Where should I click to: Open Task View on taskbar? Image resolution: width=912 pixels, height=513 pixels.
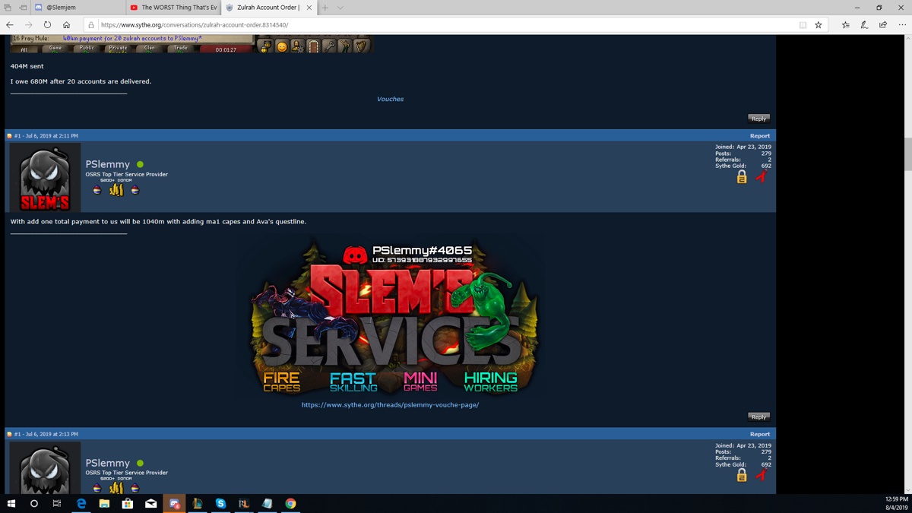click(x=57, y=503)
